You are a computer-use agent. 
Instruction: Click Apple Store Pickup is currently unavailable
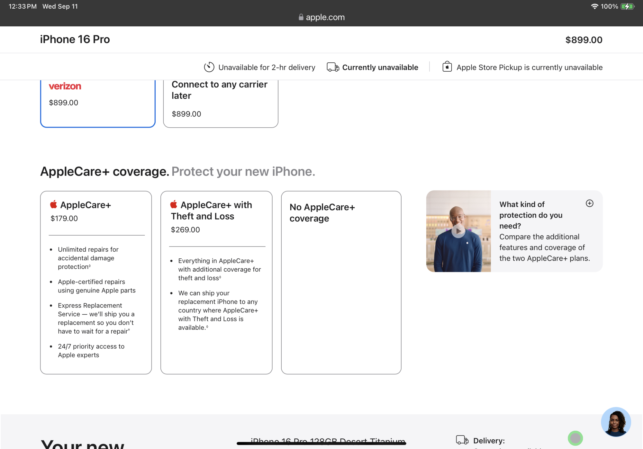click(529, 67)
